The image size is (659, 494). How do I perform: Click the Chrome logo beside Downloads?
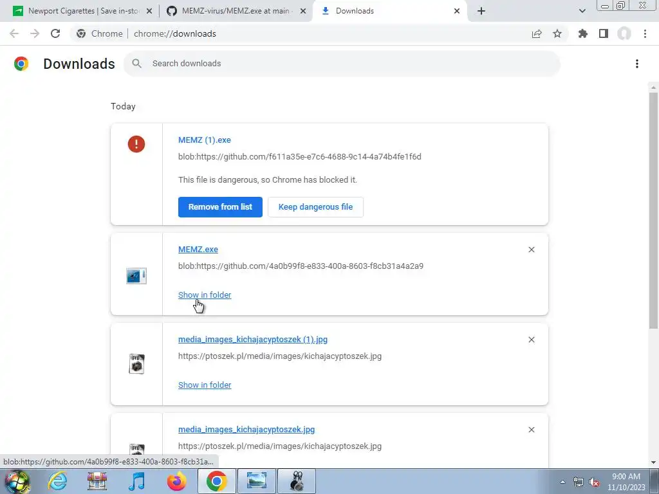click(21, 64)
